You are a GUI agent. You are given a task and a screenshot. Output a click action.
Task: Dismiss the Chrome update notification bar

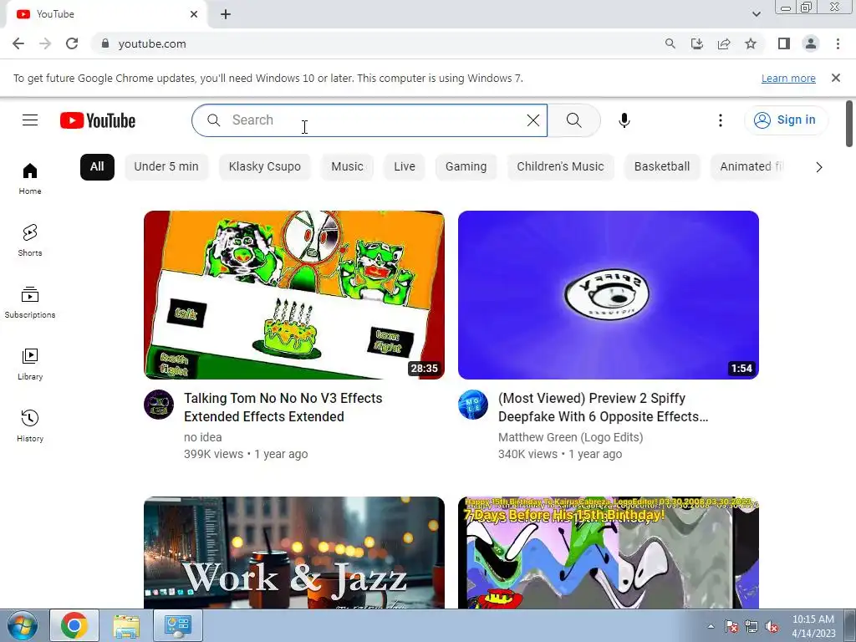click(836, 78)
